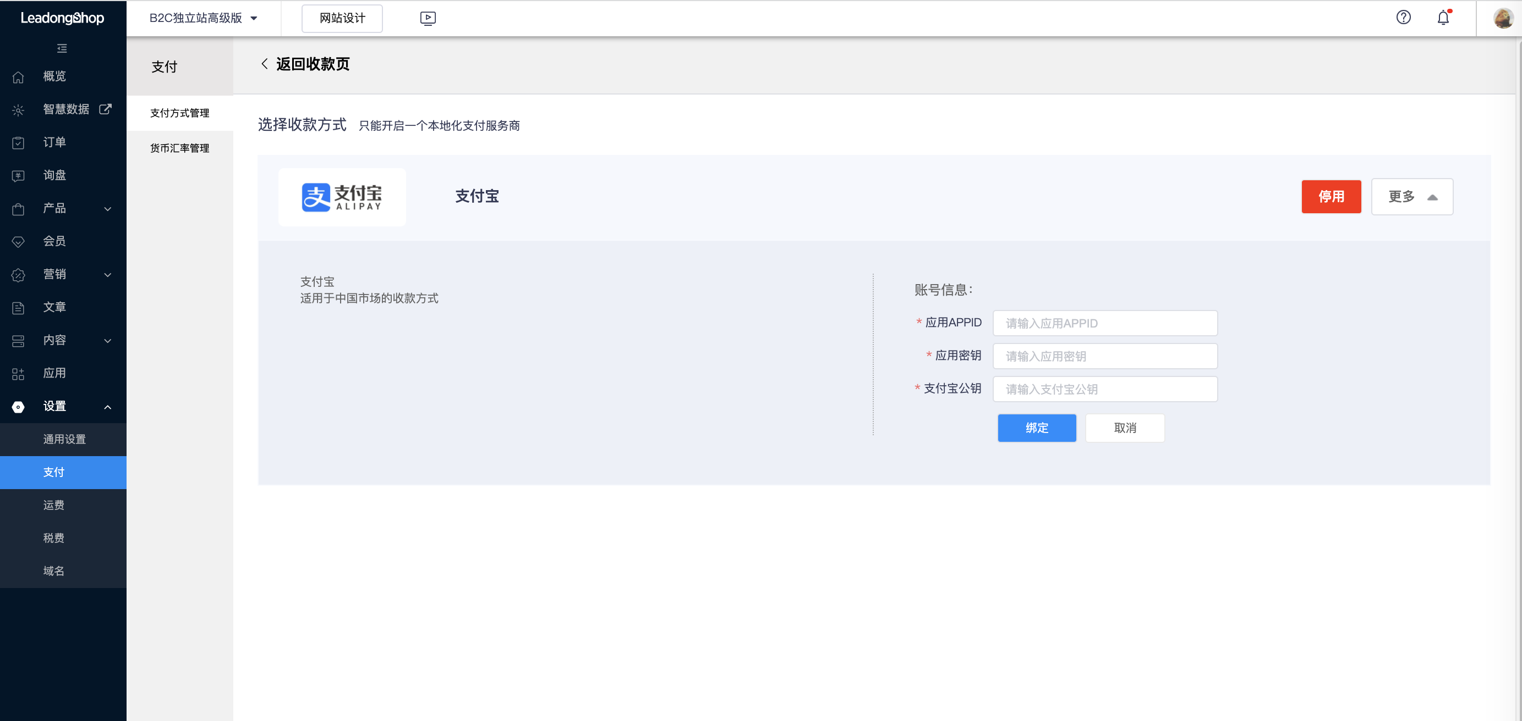Open the help question mark icon
This screenshot has width=1522, height=721.
pyautogui.click(x=1403, y=17)
